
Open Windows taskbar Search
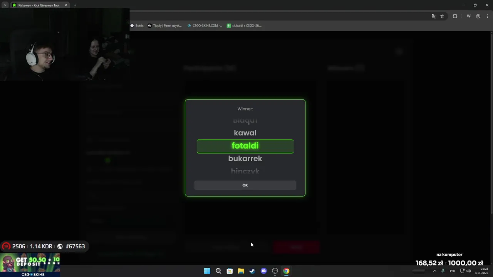(218, 271)
